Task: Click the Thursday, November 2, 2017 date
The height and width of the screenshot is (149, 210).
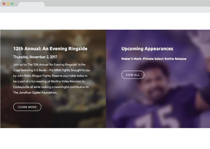Action: [x=35, y=57]
